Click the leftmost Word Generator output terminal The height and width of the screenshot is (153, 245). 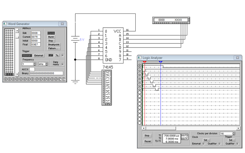[x=5, y=79]
